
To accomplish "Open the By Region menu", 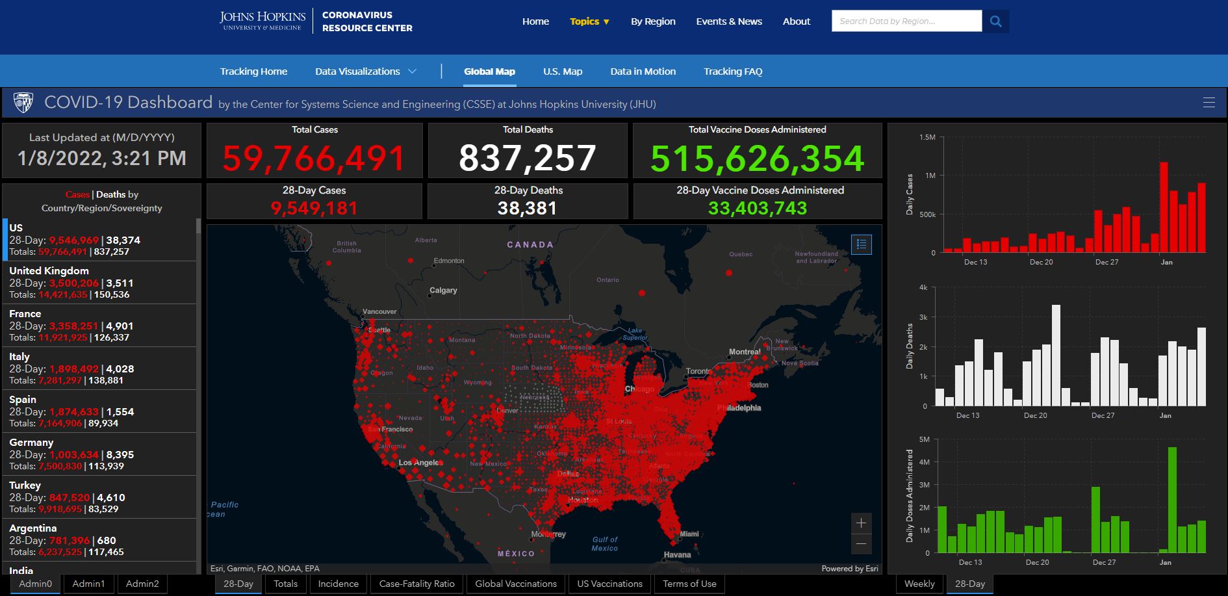I will [653, 21].
